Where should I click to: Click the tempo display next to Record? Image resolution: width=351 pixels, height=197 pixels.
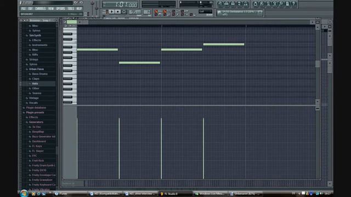(135, 12)
